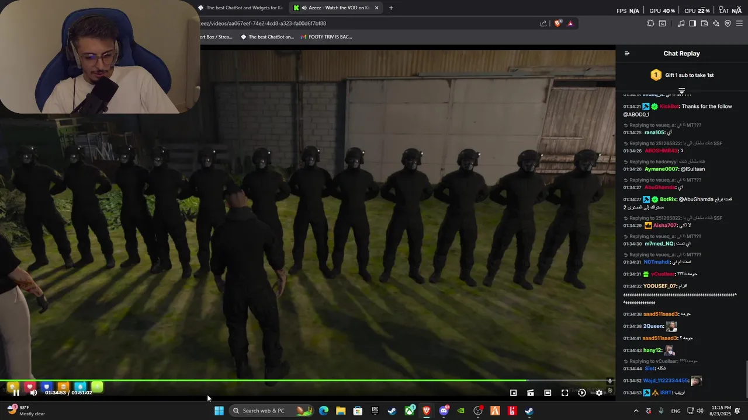748x420 pixels.
Task: Open Epic Games Launcher from taskbar
Action: click(375, 411)
